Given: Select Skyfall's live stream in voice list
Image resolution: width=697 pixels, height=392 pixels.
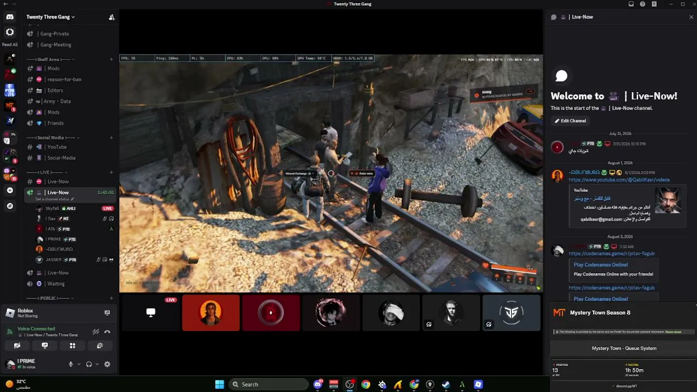Looking at the screenshot, I should (75, 209).
